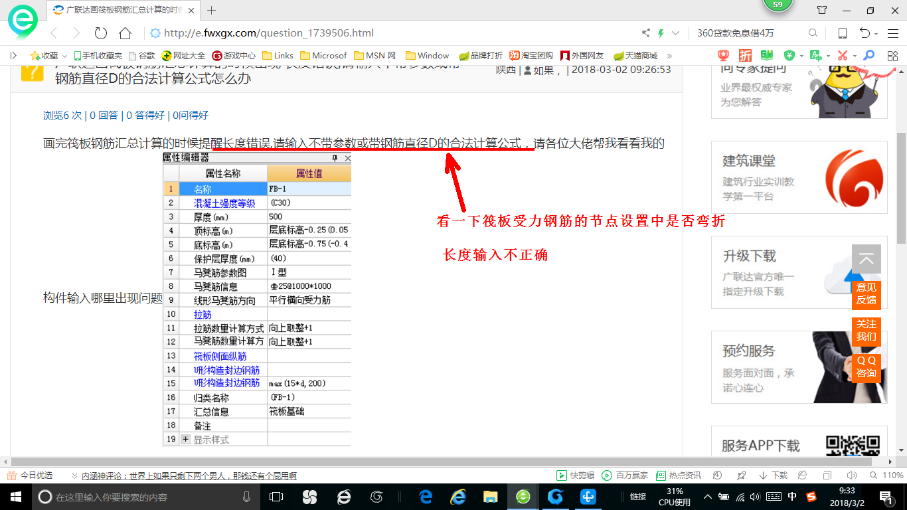Open the 手机收藏夹 bookmark
The image size is (907, 510).
tap(98, 56)
